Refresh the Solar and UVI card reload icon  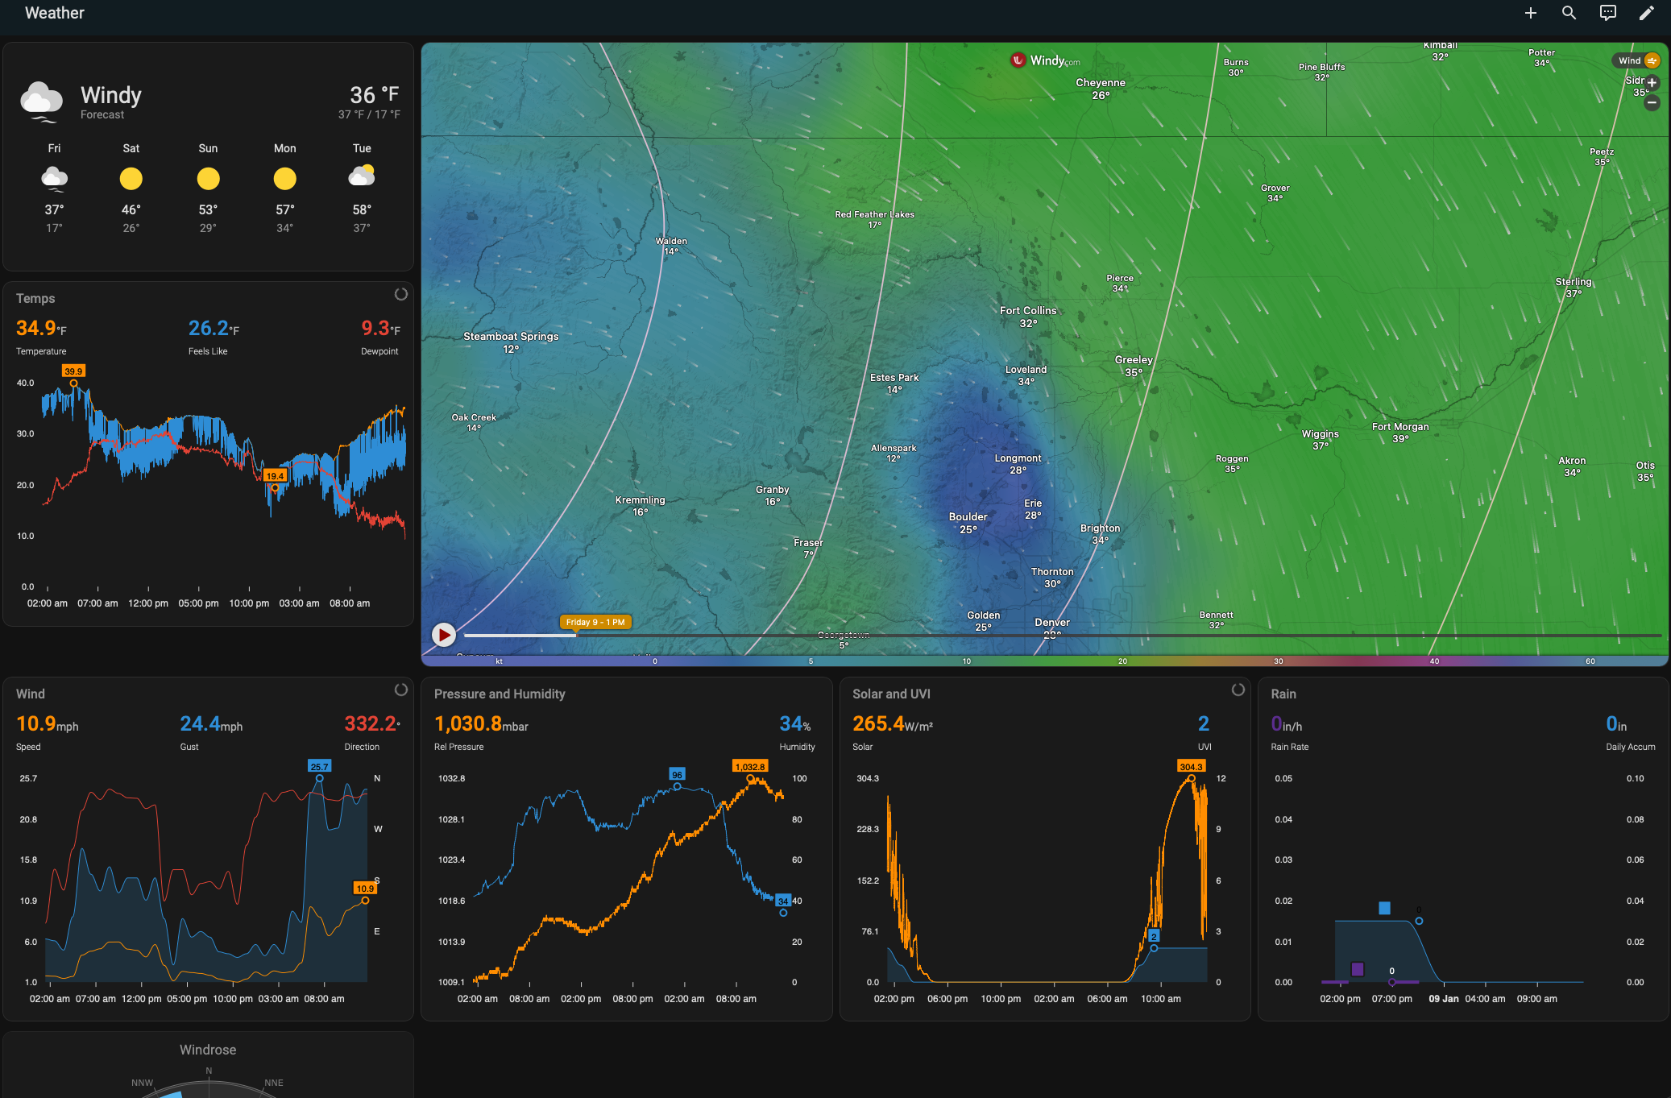tap(1238, 690)
